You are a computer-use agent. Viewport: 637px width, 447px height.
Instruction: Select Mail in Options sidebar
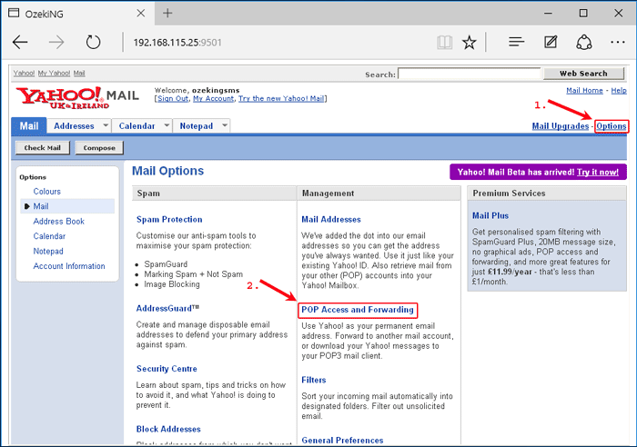41,206
